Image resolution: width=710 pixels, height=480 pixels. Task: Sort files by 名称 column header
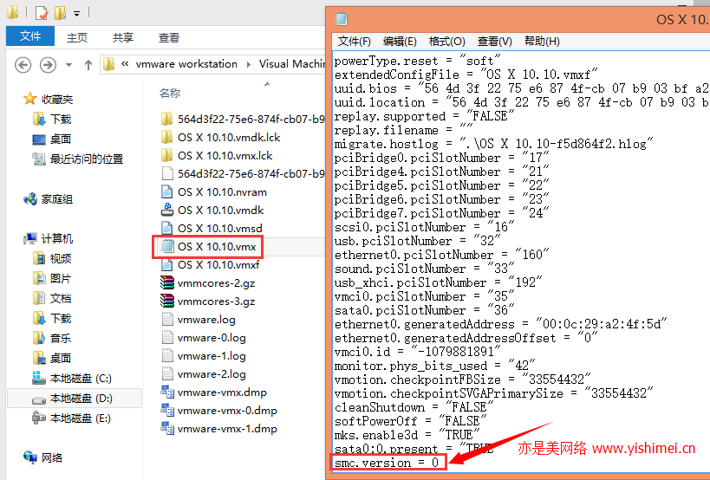tap(170, 94)
